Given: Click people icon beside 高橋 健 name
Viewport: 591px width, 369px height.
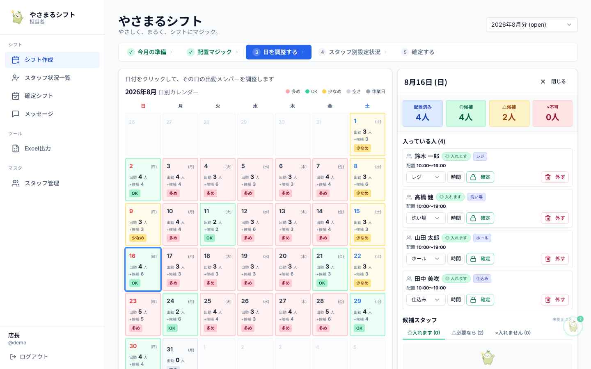Looking at the screenshot, I should tap(409, 197).
